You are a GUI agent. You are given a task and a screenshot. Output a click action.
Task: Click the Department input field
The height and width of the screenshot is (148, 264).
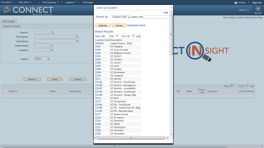click(x=42, y=46)
